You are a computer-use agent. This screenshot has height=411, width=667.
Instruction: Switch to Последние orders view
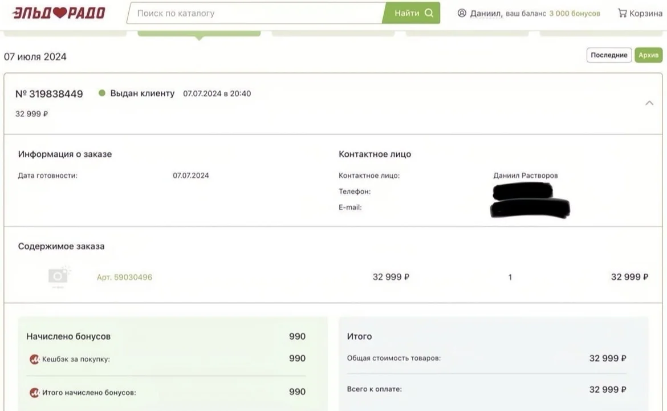coord(609,55)
